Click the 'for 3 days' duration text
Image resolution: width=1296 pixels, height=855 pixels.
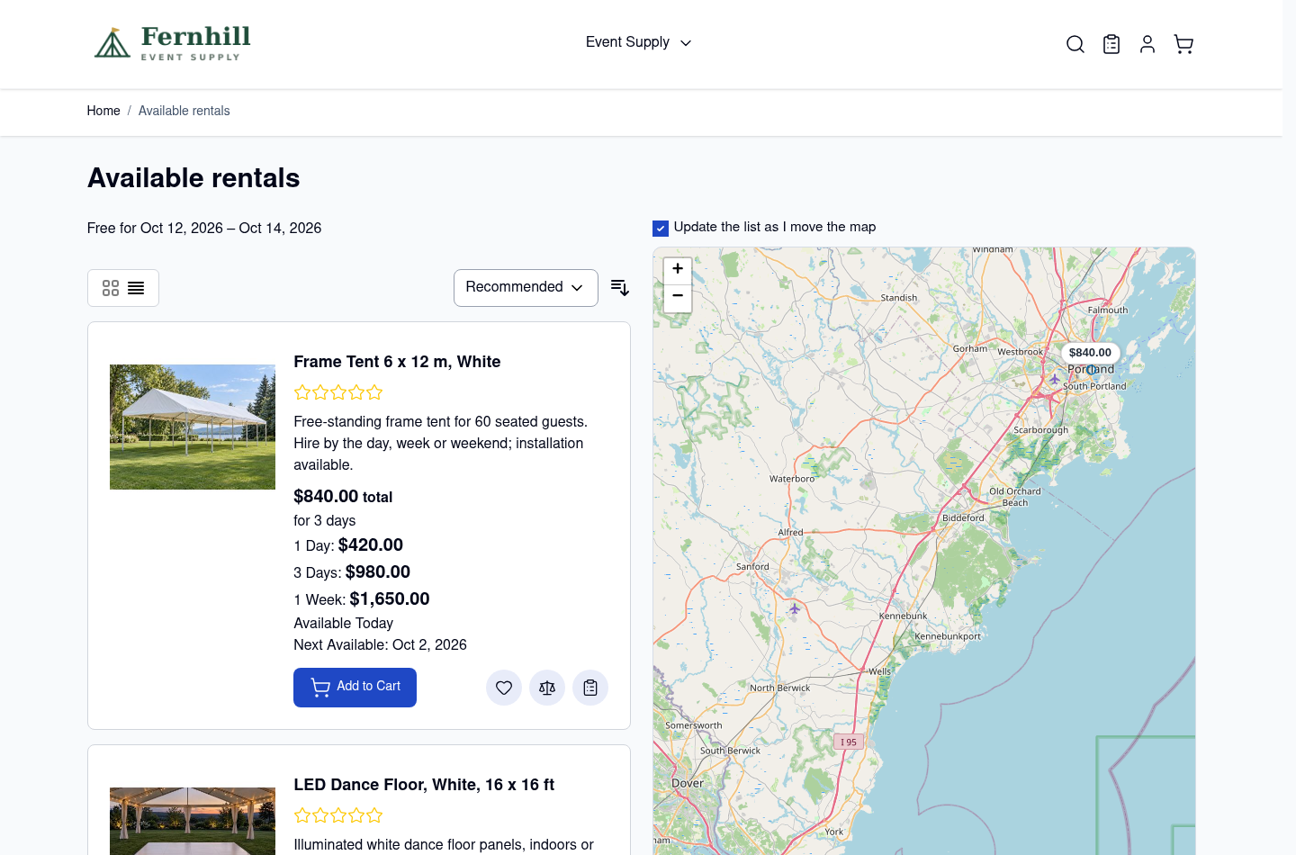click(324, 521)
